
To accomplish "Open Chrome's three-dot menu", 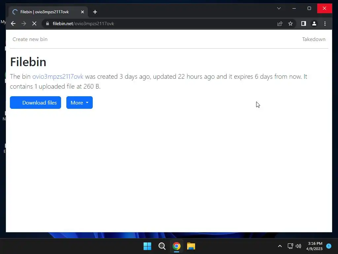I will click(325, 23).
